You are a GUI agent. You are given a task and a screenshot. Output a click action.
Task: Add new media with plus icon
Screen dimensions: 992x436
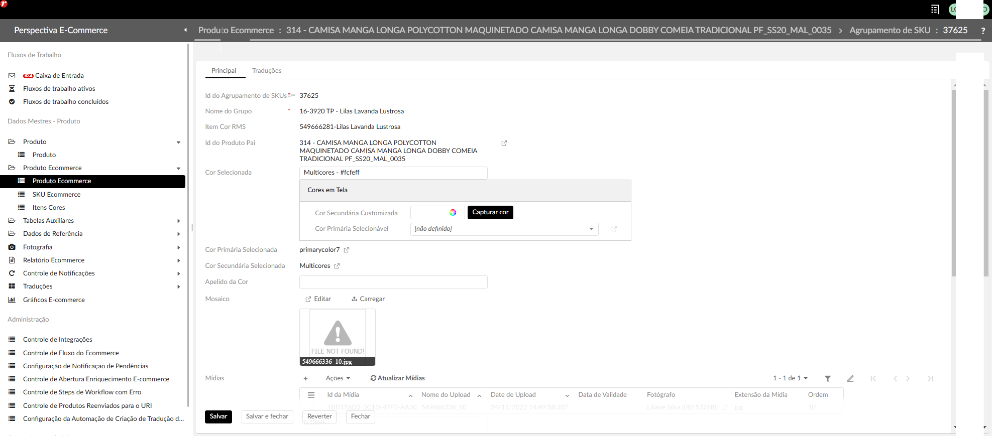click(305, 378)
